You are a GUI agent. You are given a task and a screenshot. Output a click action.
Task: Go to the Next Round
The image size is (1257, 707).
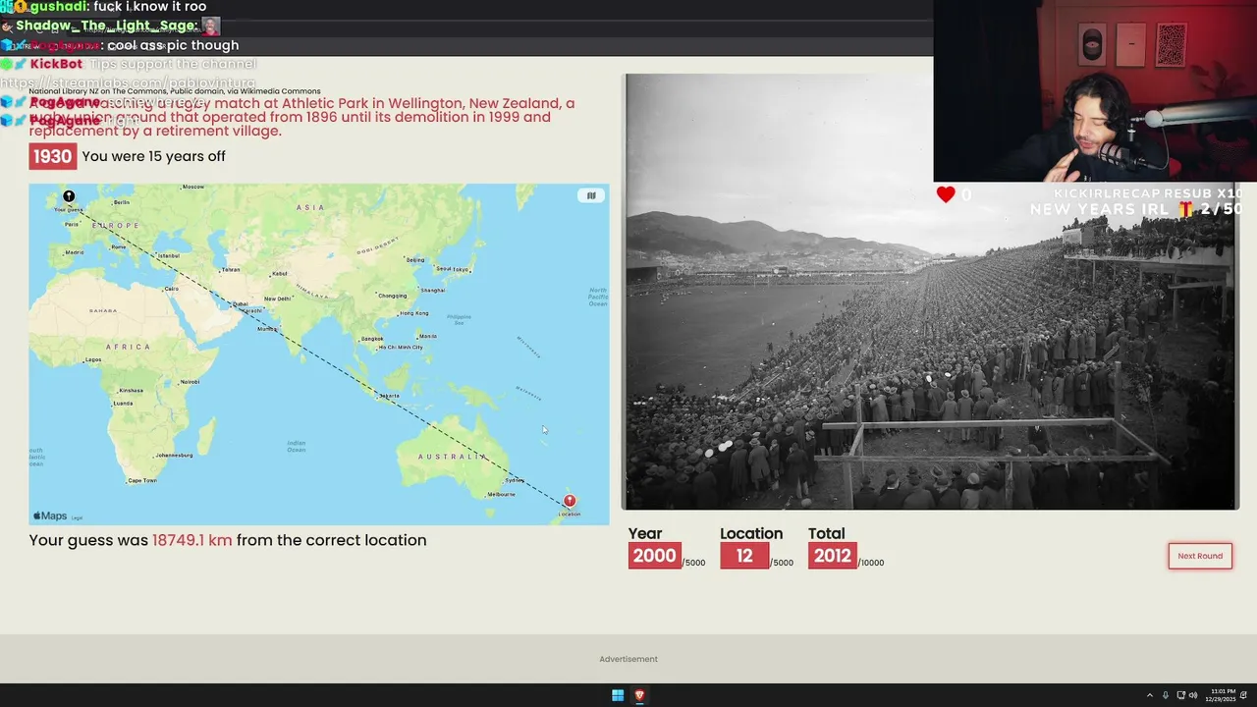coord(1200,556)
